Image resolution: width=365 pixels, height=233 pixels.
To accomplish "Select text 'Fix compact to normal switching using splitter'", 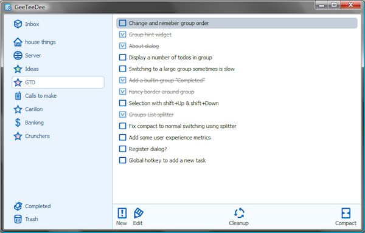I will 182,126.
